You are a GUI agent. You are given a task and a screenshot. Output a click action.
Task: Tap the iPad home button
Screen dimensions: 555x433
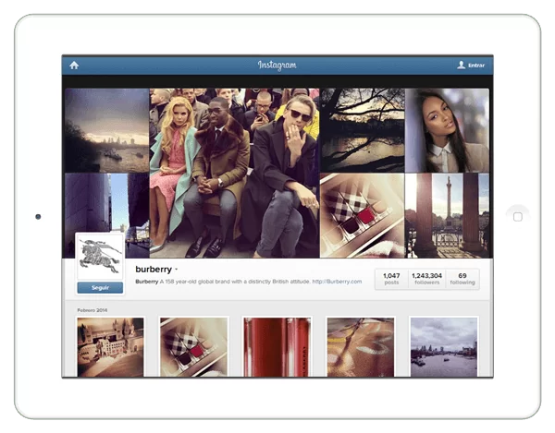(517, 216)
